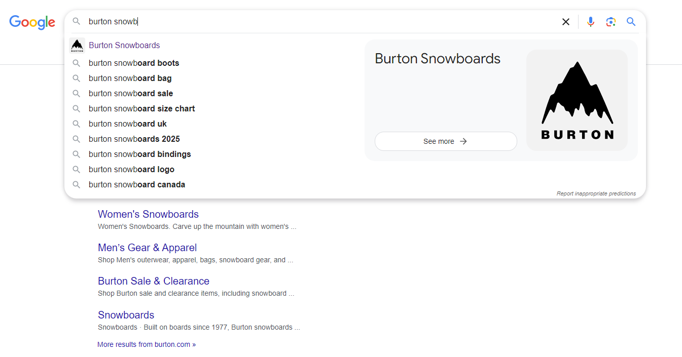This screenshot has width=682, height=357.
Task: Click the 'See more' button
Action: coord(446,141)
